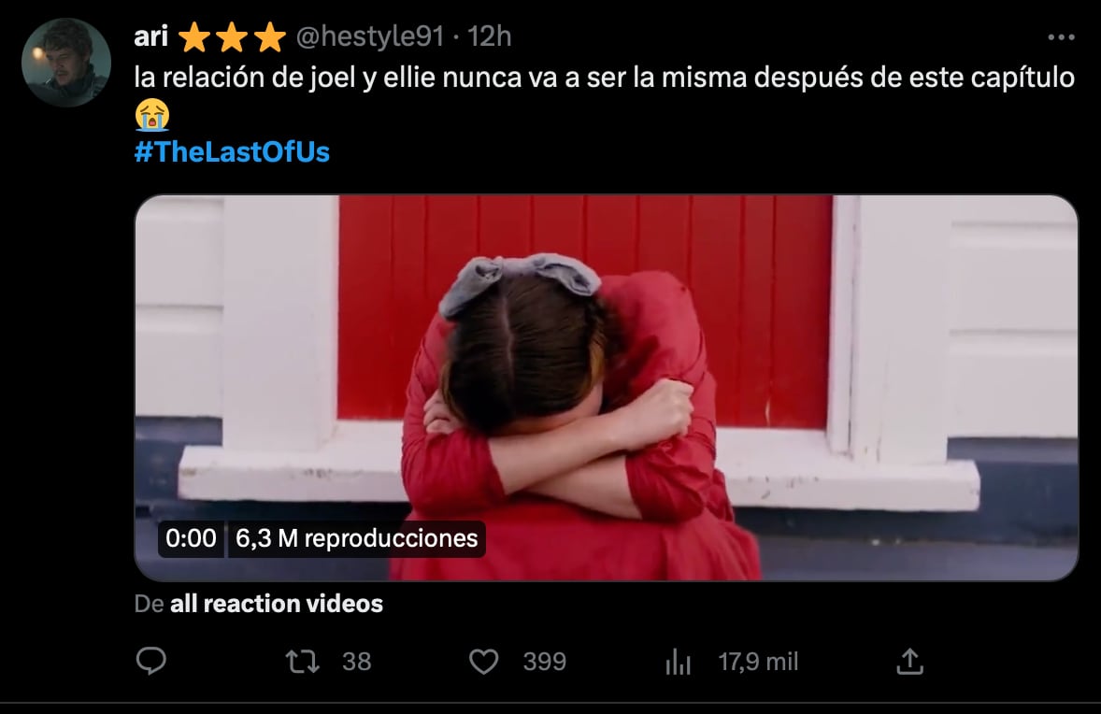The height and width of the screenshot is (714, 1101).
Task: Like the tweet with the heart icon
Action: pyautogui.click(x=483, y=662)
